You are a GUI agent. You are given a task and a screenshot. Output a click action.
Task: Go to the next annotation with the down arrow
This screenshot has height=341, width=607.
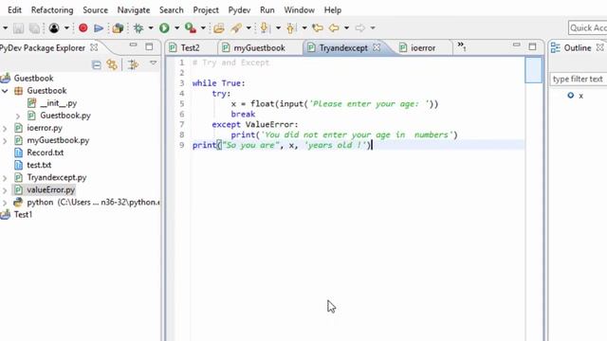[265, 27]
